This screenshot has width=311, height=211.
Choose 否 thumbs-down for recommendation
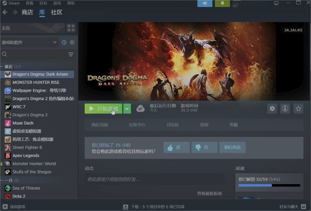point(204,147)
